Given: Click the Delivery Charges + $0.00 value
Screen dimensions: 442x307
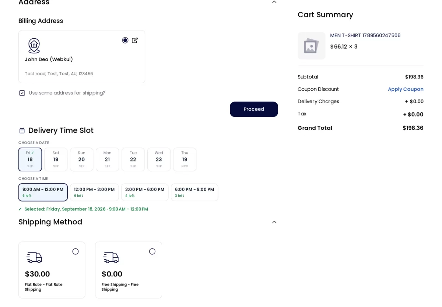Looking at the screenshot, I should point(414,101).
